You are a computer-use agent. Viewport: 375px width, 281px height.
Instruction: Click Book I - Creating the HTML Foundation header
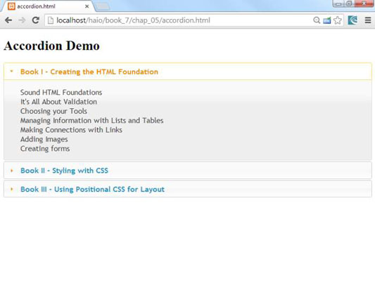tap(188, 72)
